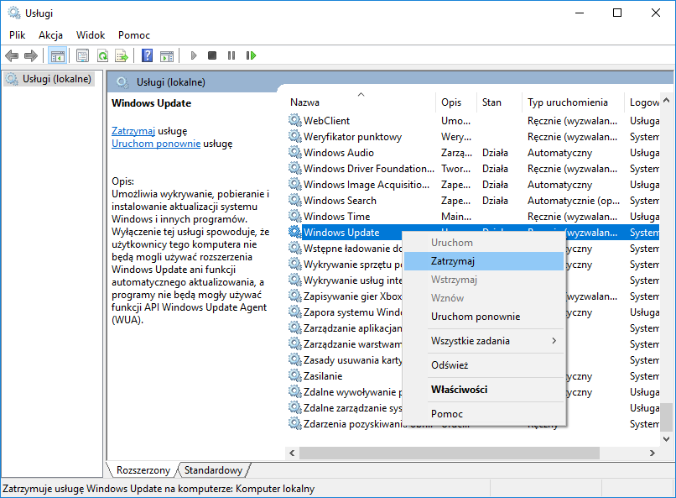Sort by the Opis column header
The height and width of the screenshot is (498, 676).
(456, 102)
